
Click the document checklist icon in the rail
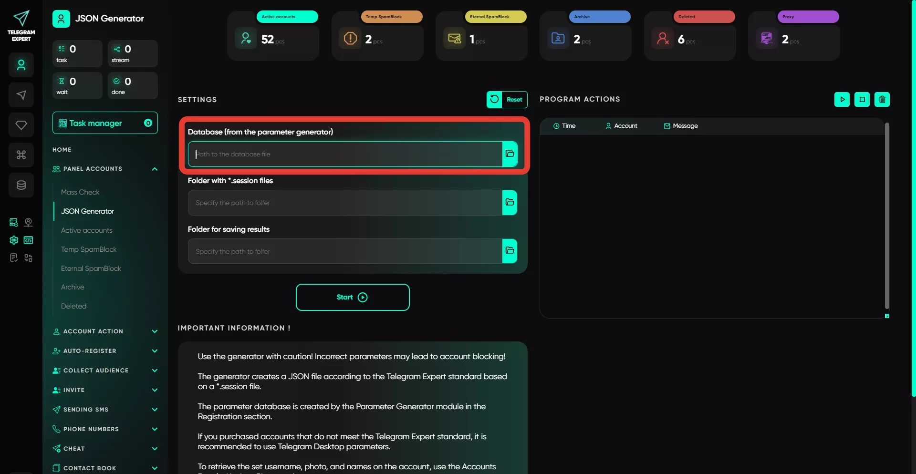coord(14,258)
